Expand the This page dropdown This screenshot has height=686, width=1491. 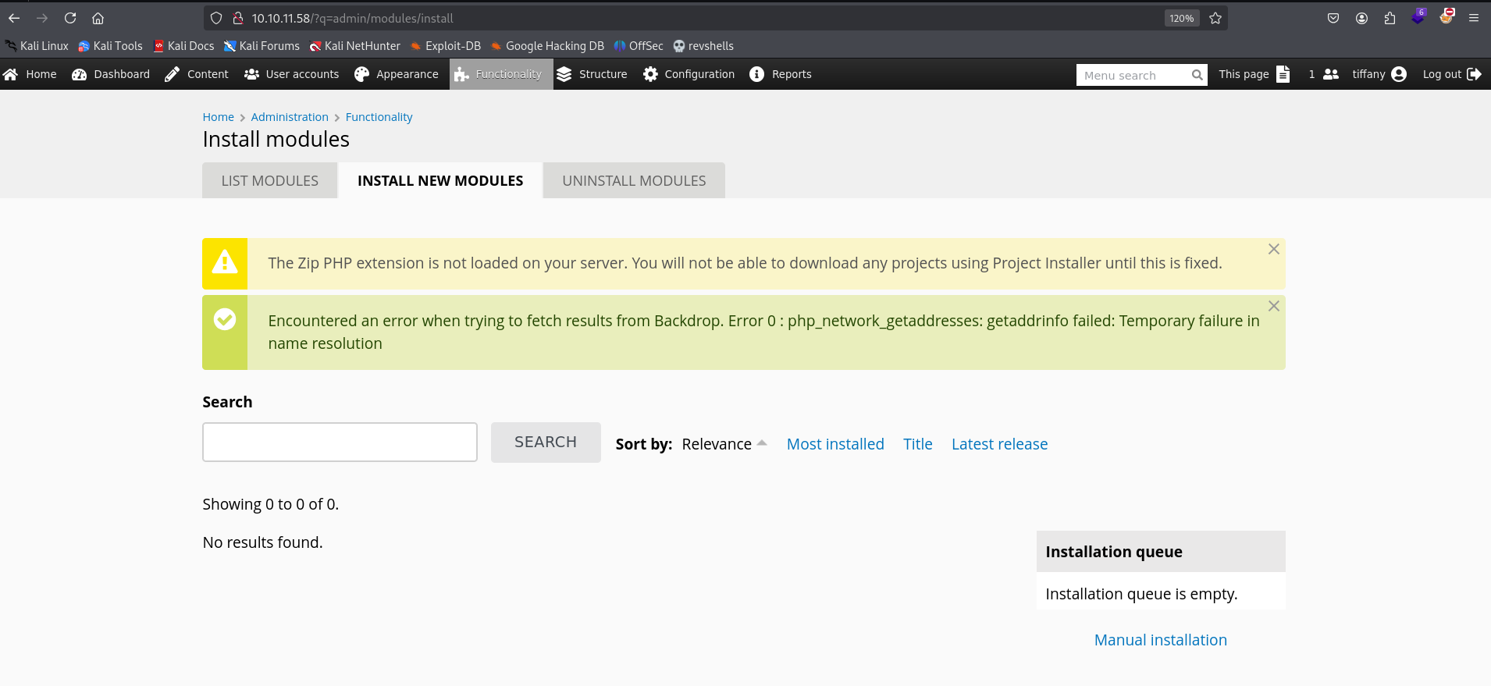coord(1254,74)
